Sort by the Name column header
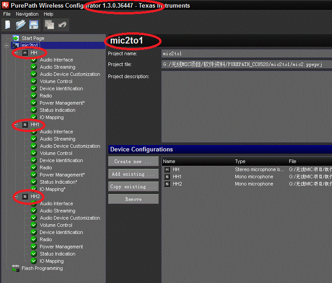 pos(169,161)
